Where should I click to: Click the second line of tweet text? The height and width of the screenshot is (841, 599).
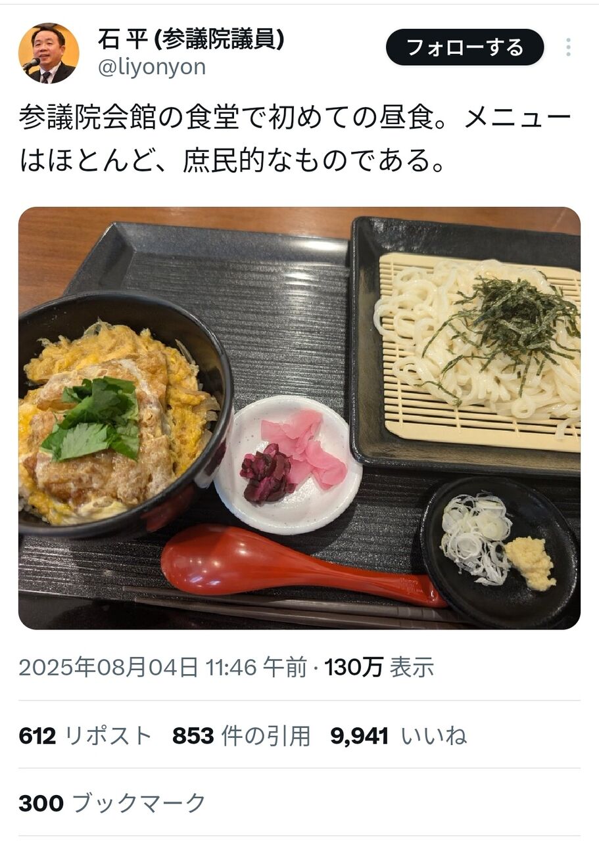click(232, 160)
